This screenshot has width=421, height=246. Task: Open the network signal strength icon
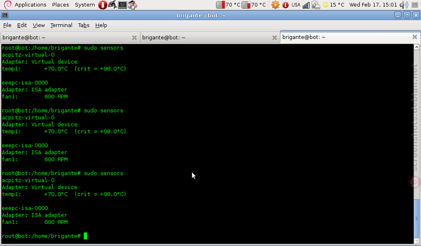point(306,5)
